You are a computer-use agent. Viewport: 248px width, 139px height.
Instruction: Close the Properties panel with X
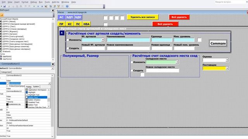tap(53, 64)
